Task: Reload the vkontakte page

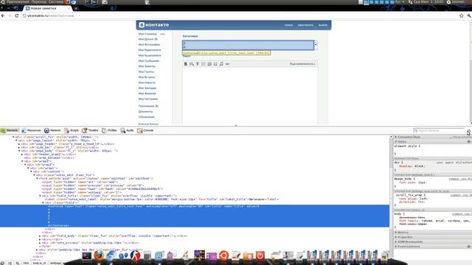Action: point(16,15)
